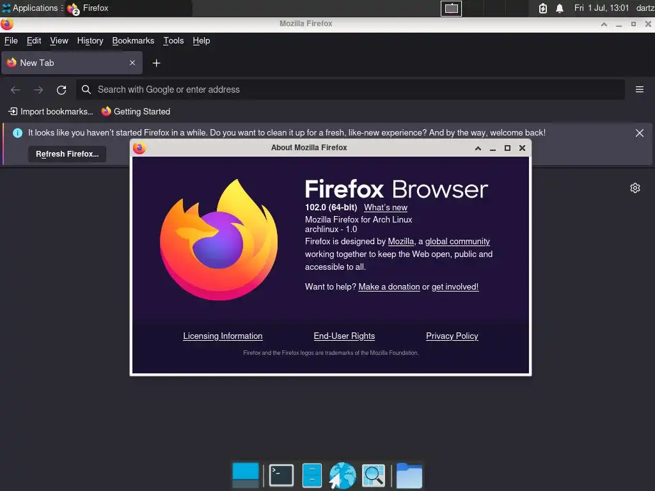Minimize the About Mozilla Firefox dialog
The height and width of the screenshot is (491, 655).
[493, 148]
